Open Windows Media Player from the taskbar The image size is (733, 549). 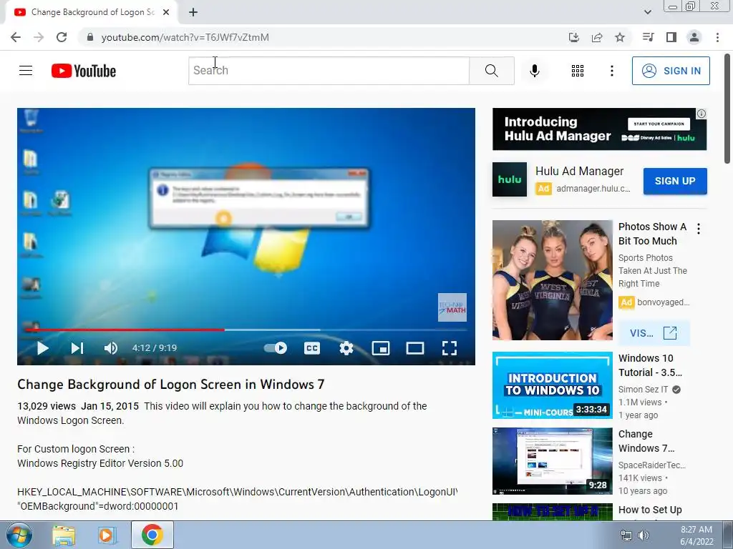click(107, 535)
